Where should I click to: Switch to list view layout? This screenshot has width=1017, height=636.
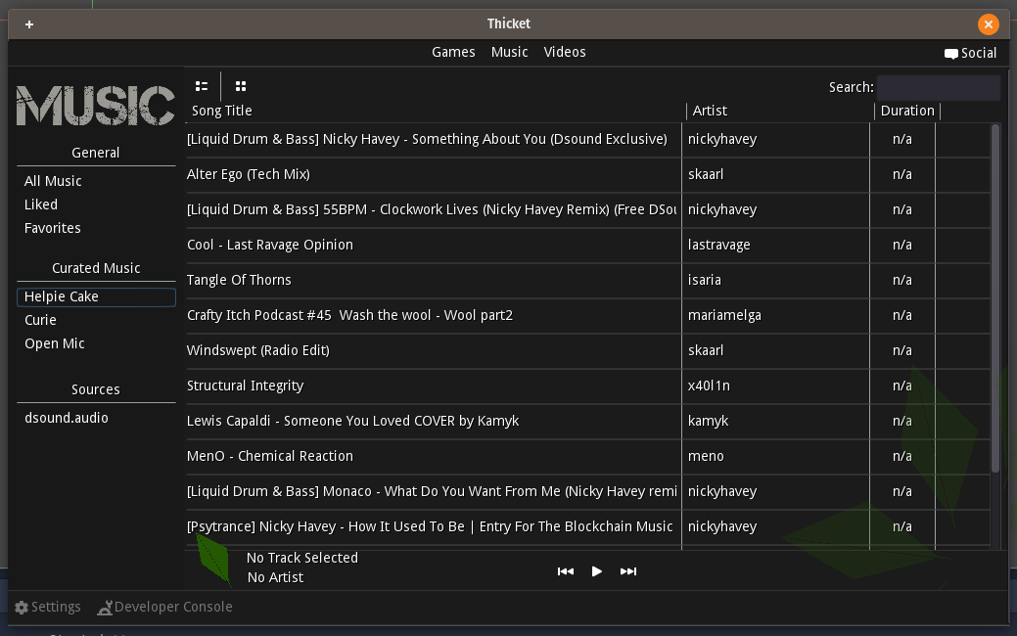[202, 86]
